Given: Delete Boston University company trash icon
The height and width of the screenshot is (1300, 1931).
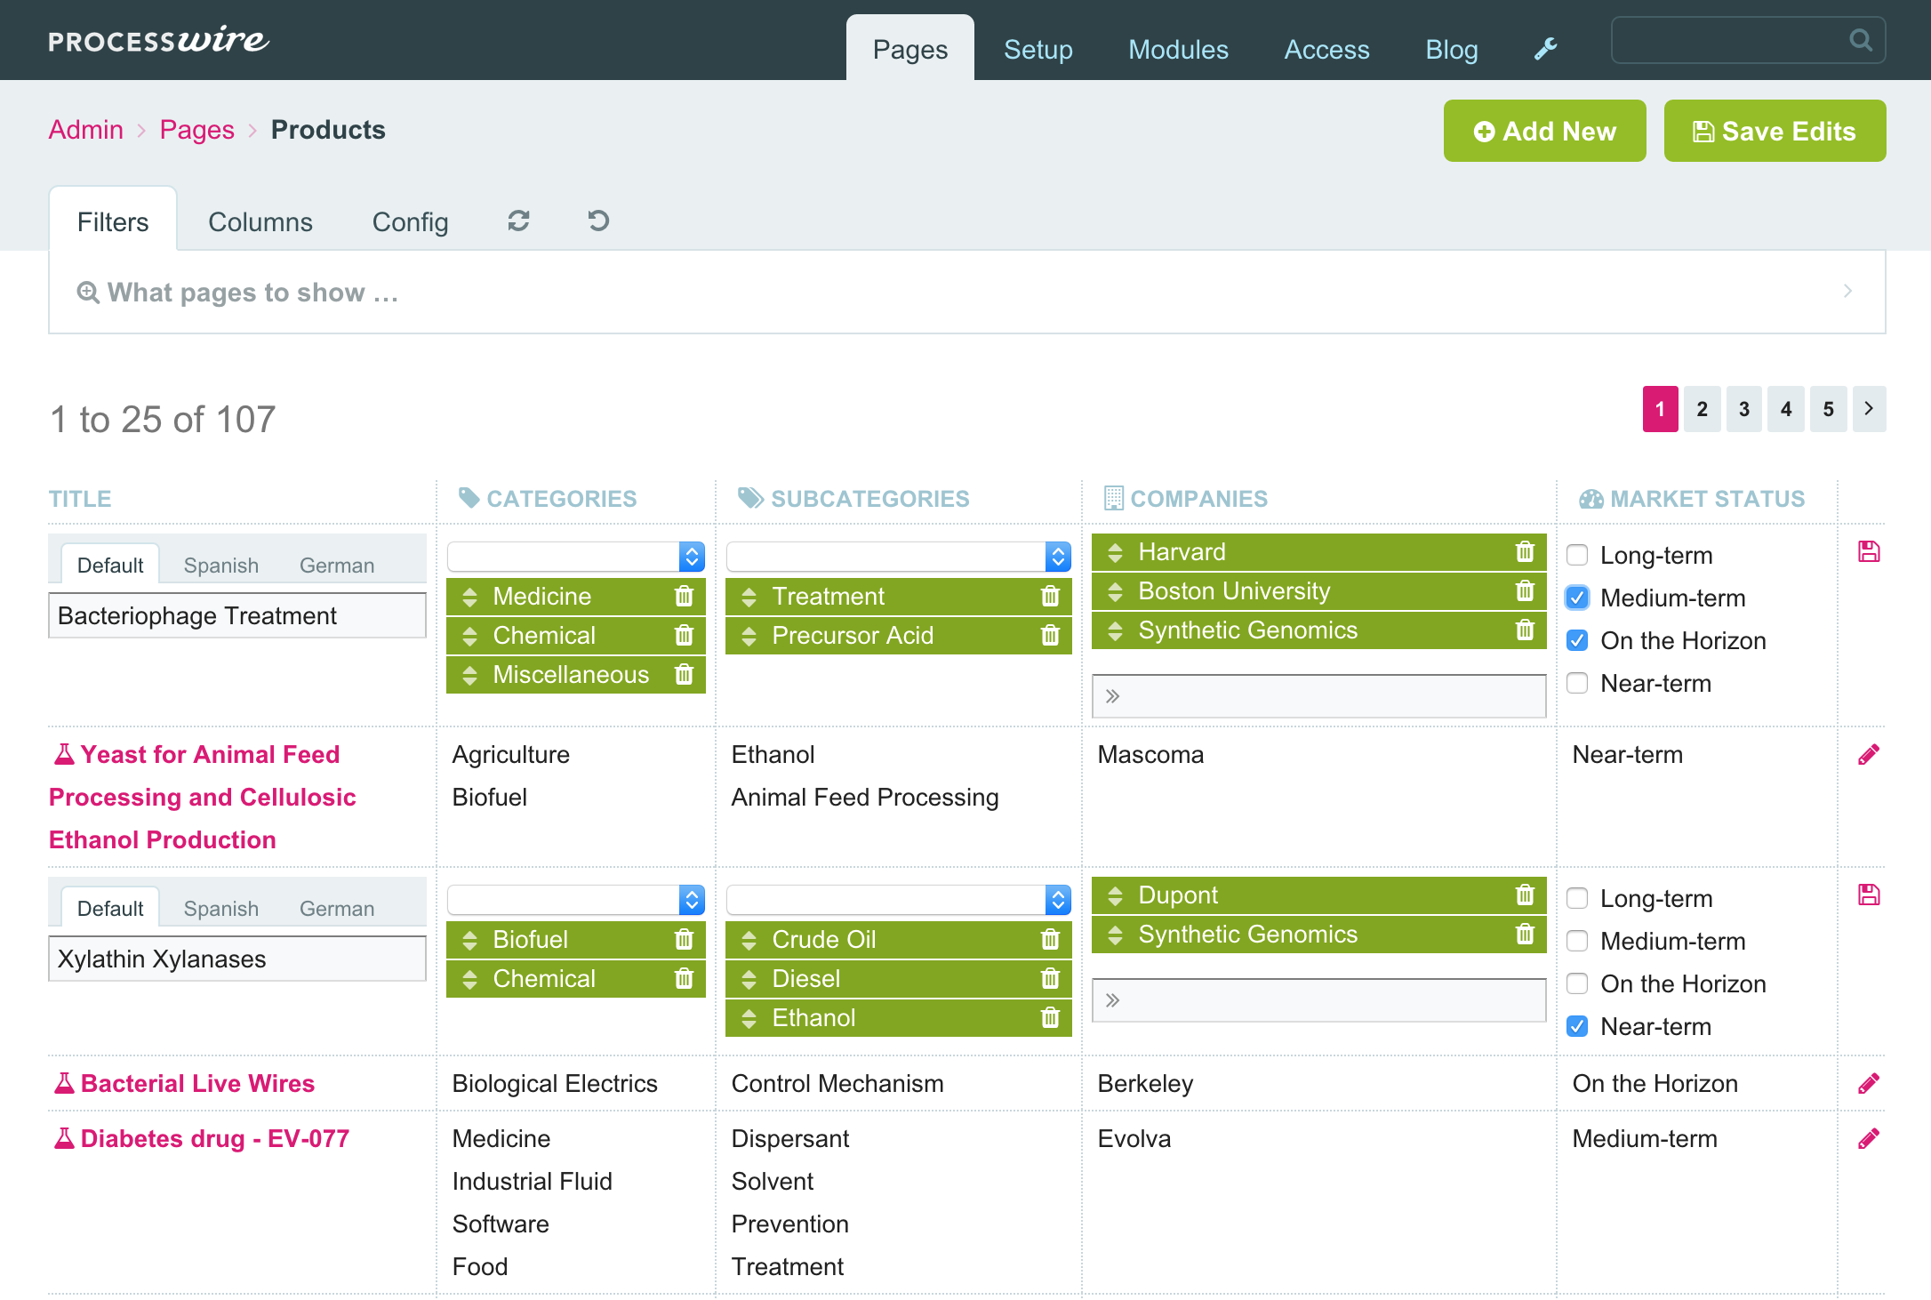Looking at the screenshot, I should 1525,590.
